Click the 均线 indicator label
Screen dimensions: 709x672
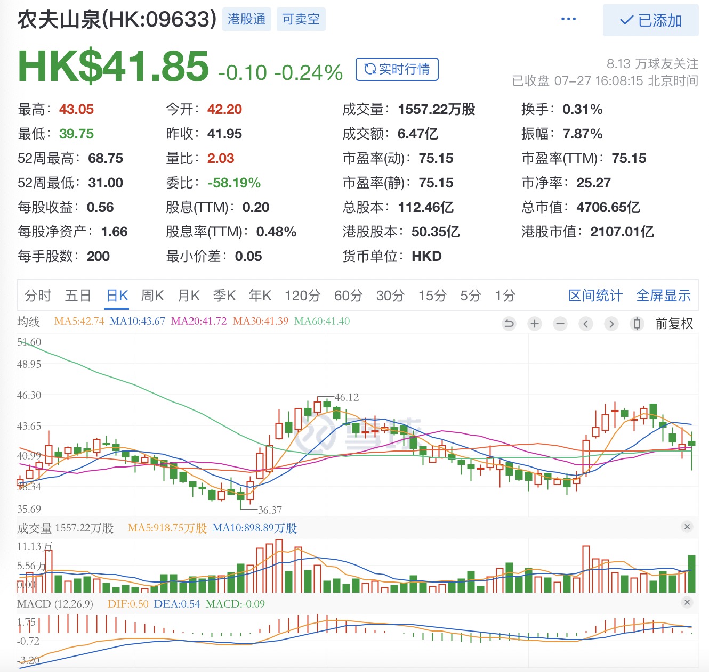tap(29, 322)
